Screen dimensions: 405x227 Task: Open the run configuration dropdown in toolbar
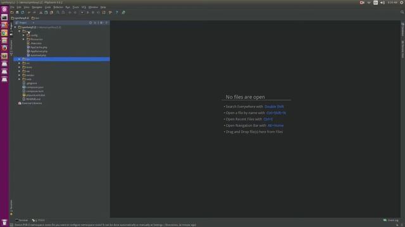(x=82, y=13)
